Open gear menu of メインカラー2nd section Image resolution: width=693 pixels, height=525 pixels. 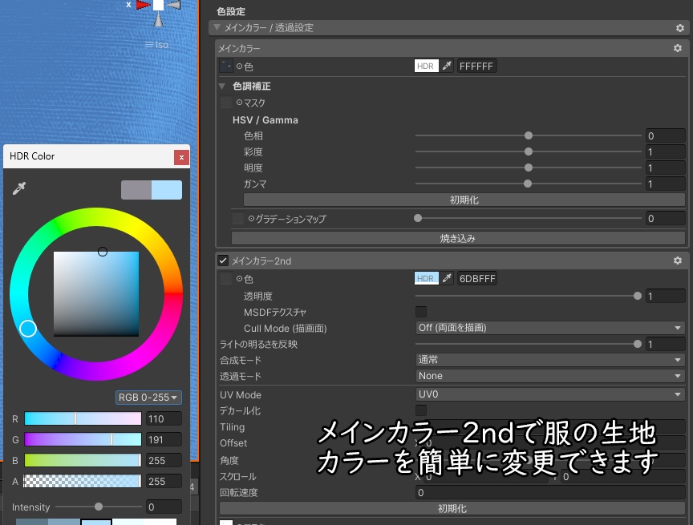[678, 260]
